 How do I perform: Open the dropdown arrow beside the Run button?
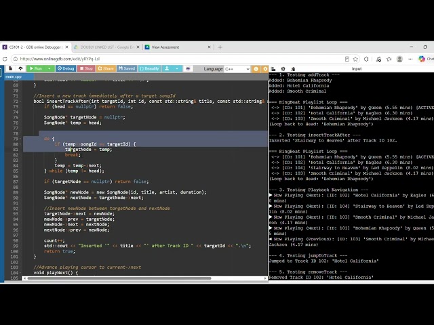coord(50,68)
